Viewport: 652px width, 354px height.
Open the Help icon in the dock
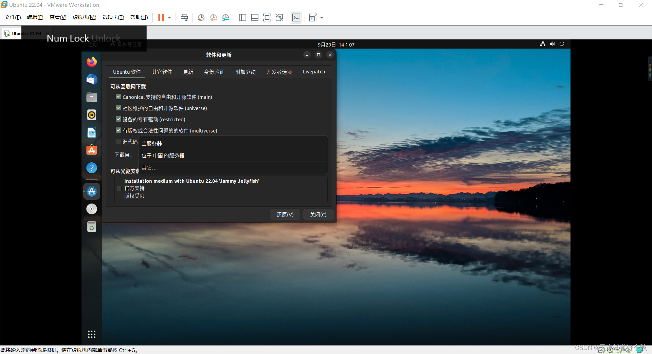coord(92,168)
